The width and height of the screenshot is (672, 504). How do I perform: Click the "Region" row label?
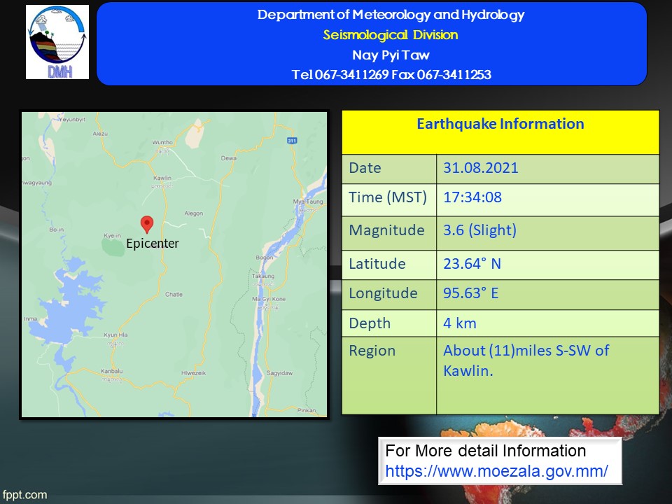point(372,351)
